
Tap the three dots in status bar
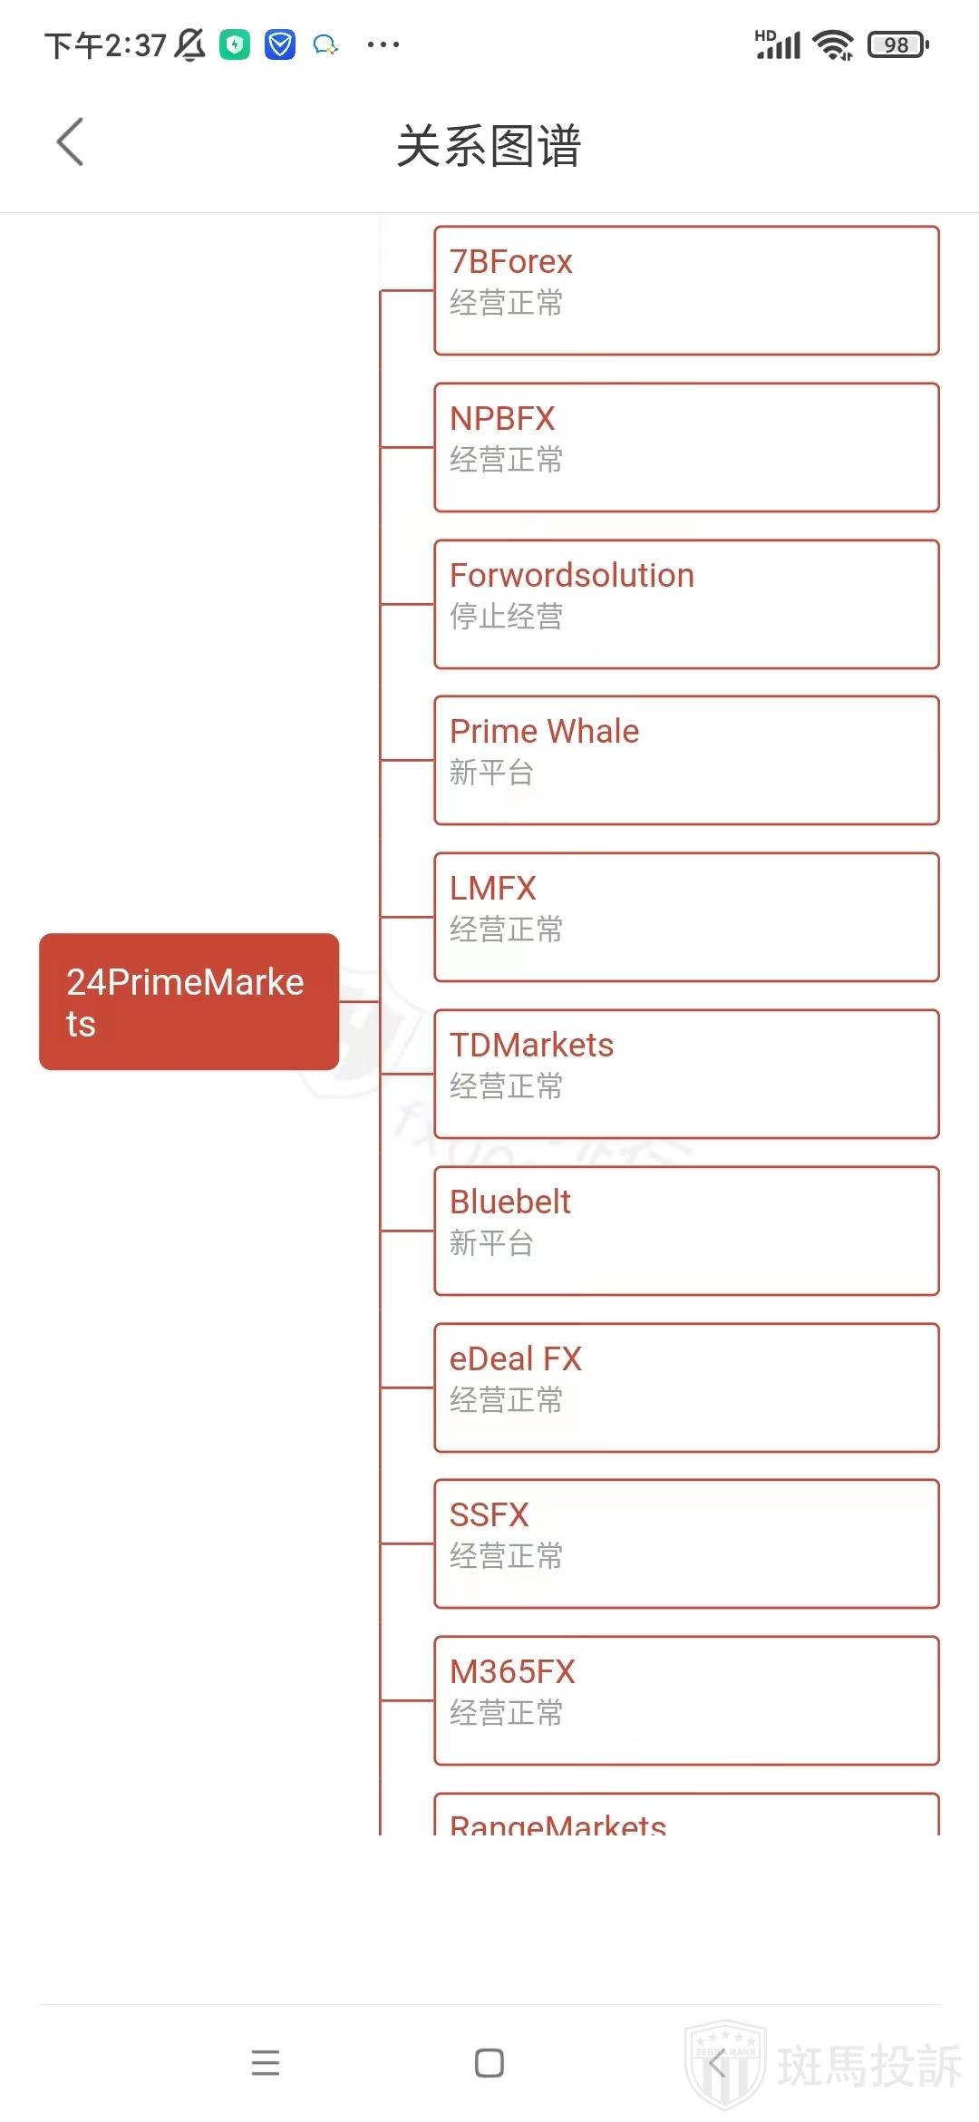(383, 44)
